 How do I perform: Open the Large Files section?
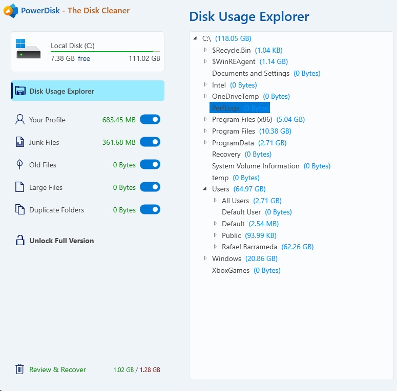point(46,187)
